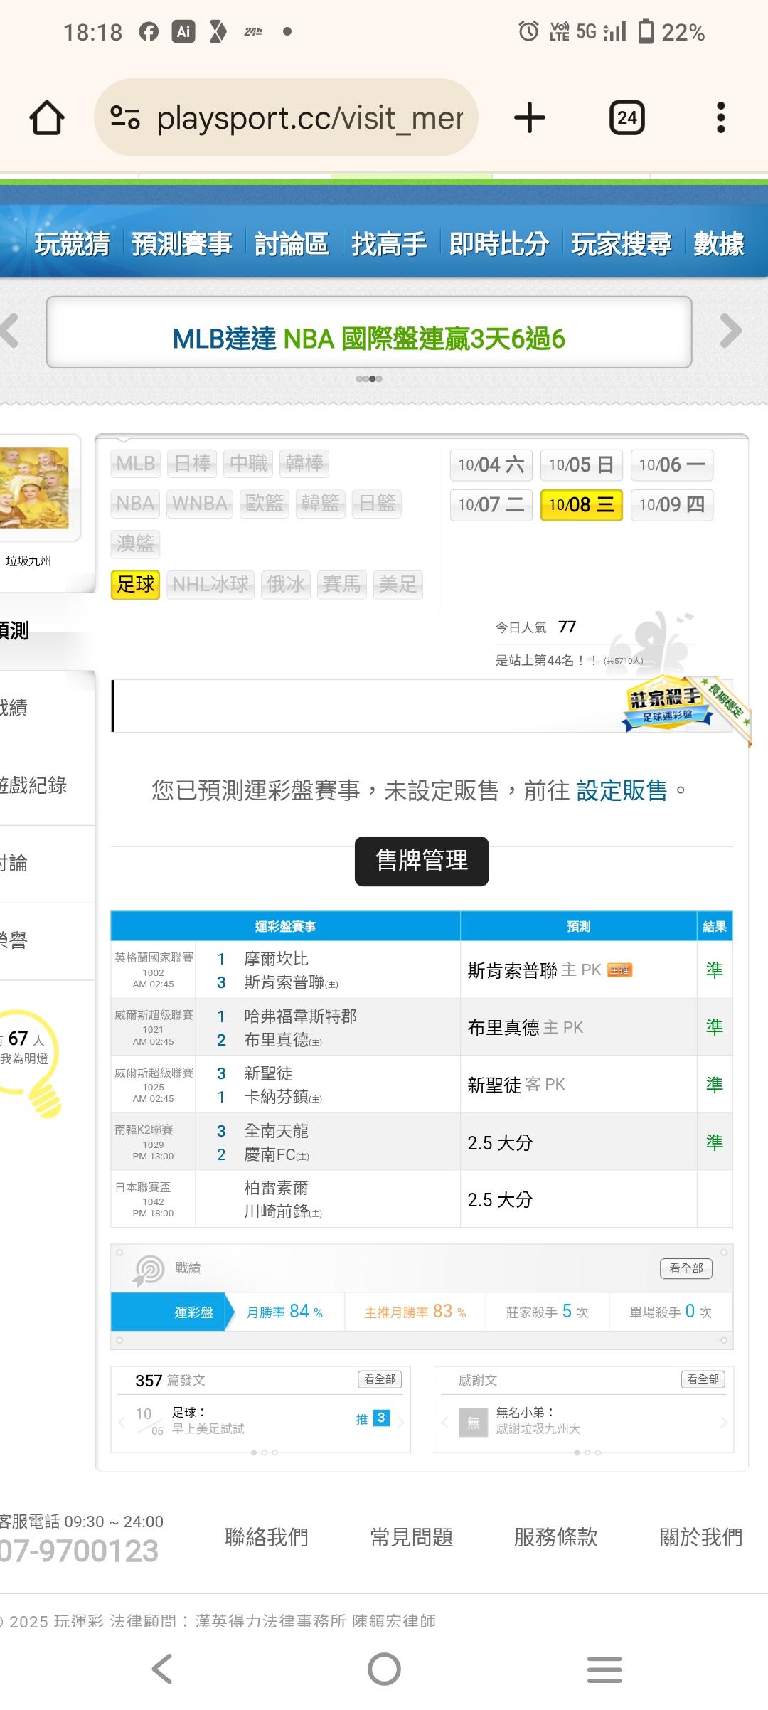
Task: Click the 售牌管理 button
Action: [422, 861]
